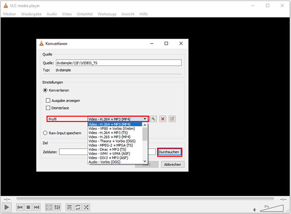Jump to previous media in playlist

(x=20, y=207)
